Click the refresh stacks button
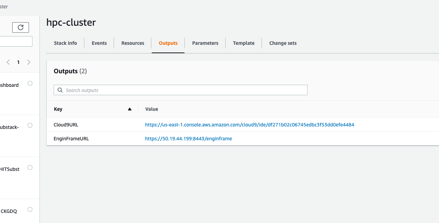 21,27
